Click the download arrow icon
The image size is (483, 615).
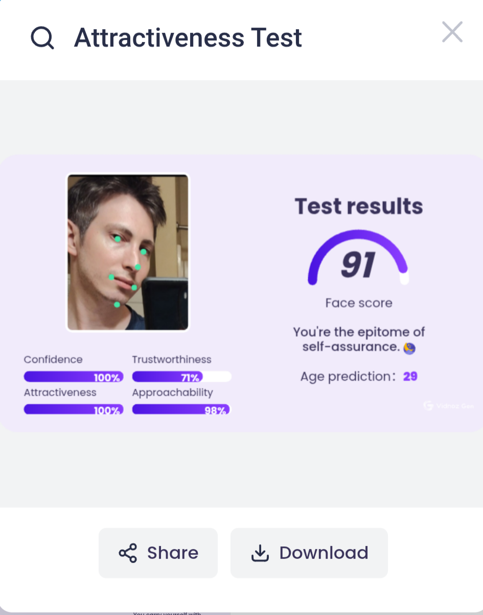[x=260, y=553]
